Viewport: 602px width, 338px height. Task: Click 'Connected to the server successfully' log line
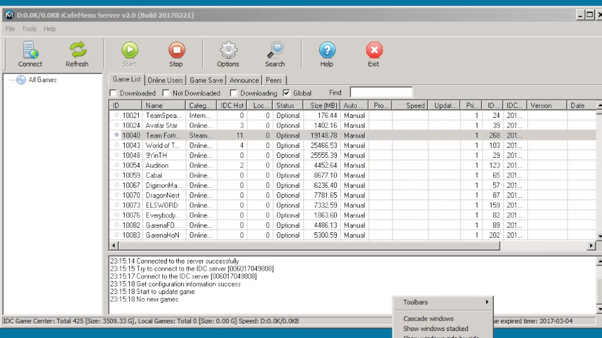(174, 261)
